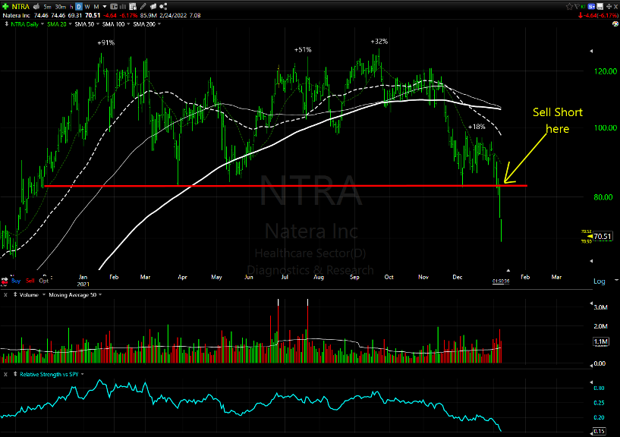
Task: Switch to Monthly M timeframe
Action: 96,7
